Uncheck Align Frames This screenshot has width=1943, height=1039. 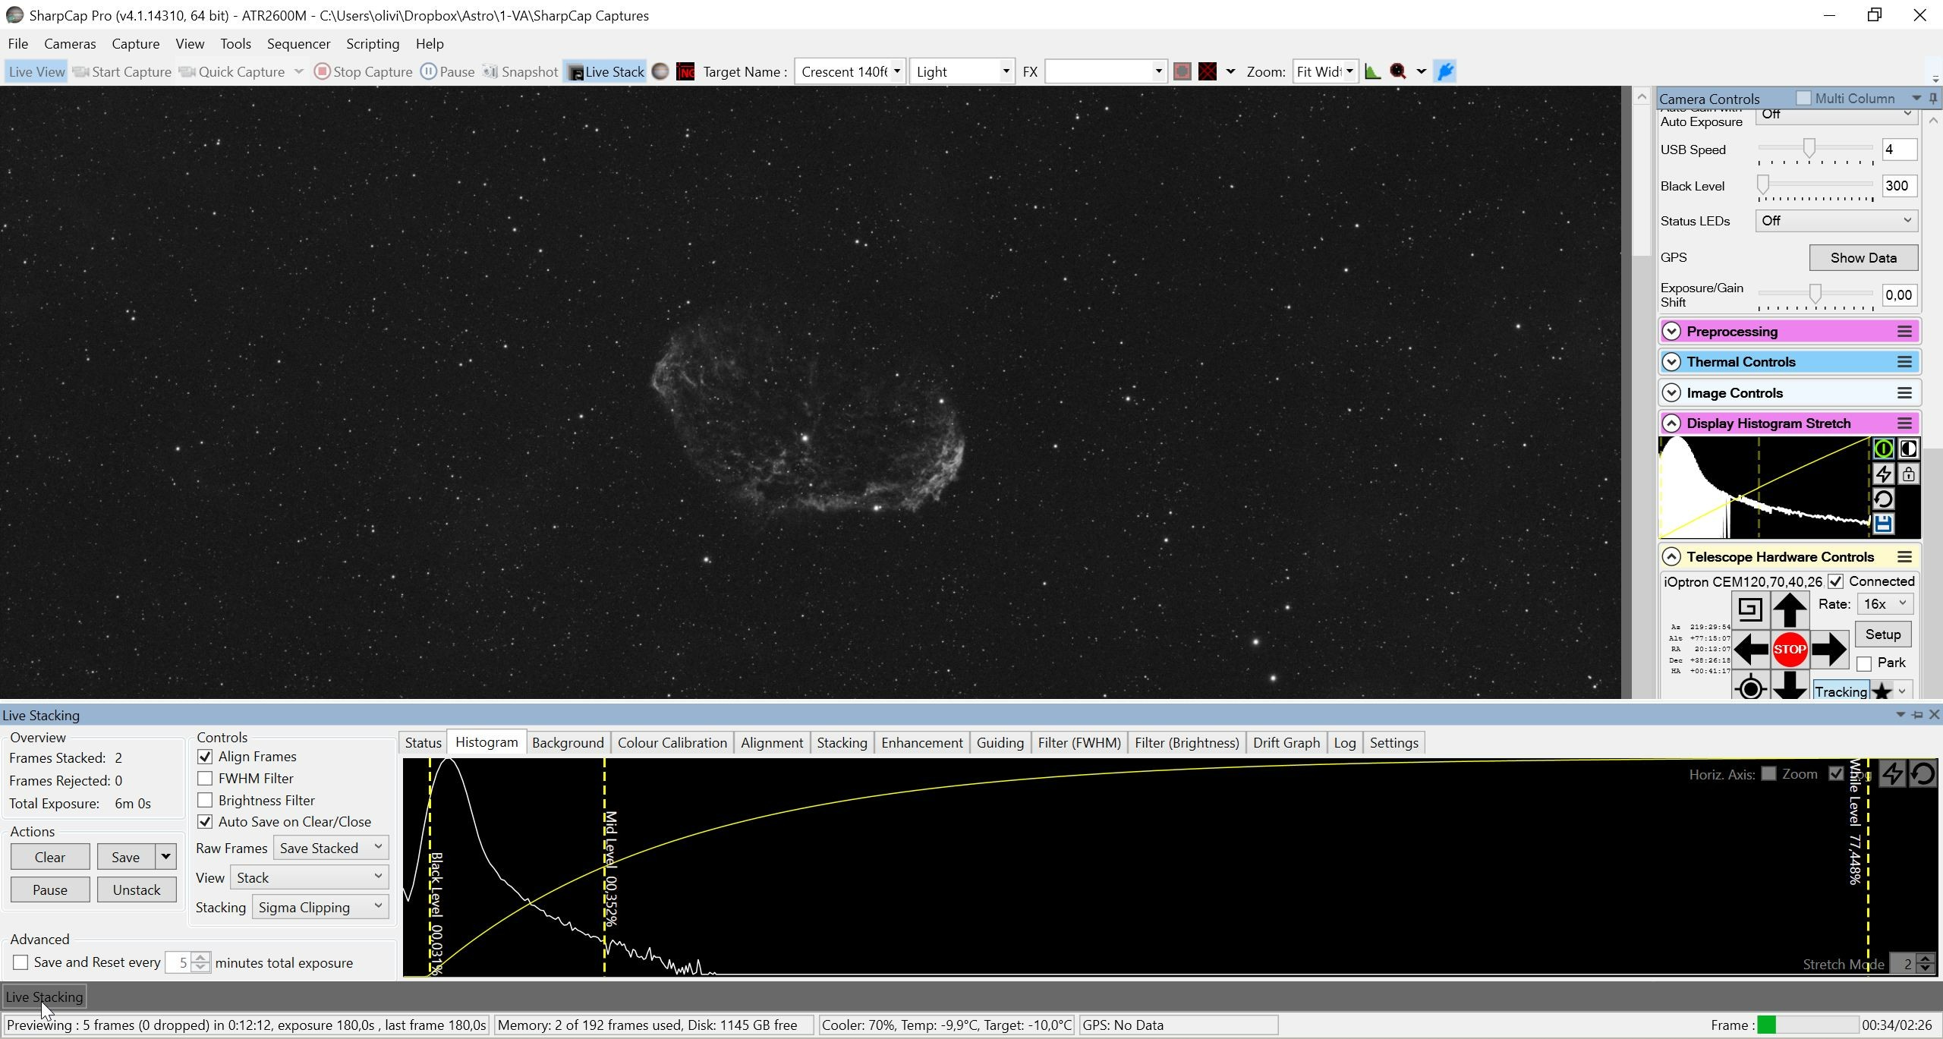(x=205, y=756)
